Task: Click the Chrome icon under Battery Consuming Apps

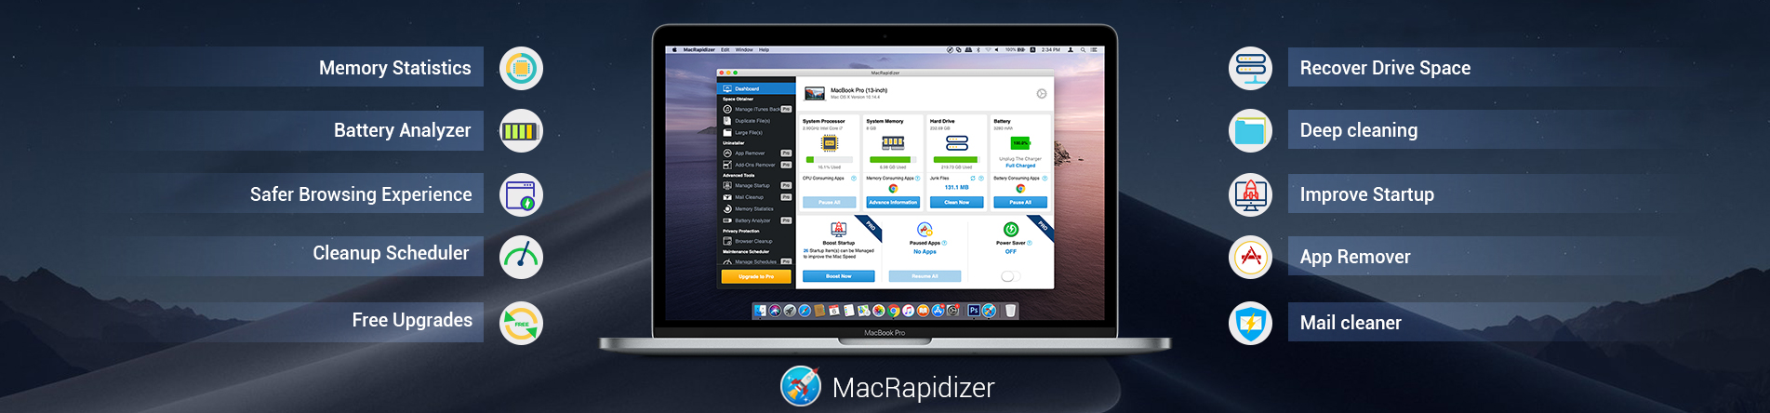Action: tap(1020, 188)
